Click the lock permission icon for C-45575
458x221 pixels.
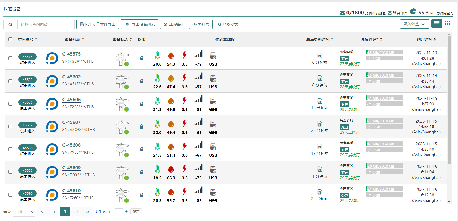click(141, 58)
